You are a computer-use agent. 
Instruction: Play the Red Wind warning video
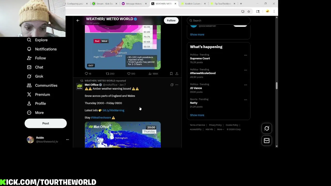point(123,47)
